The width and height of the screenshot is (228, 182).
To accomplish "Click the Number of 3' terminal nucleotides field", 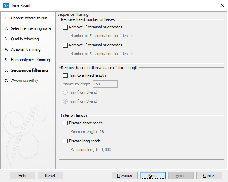I will 142,54.
